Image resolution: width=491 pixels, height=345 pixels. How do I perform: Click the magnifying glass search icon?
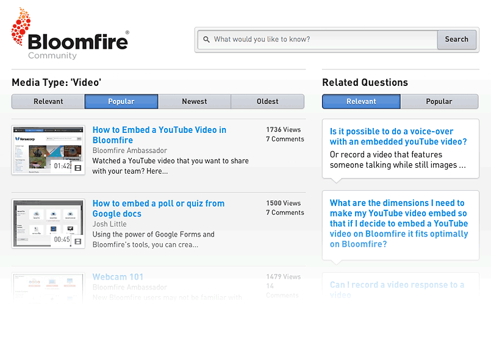tap(207, 40)
